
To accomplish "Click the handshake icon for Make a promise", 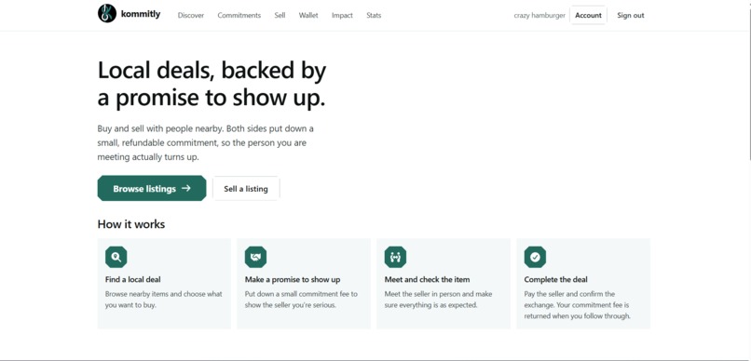I will pos(255,257).
